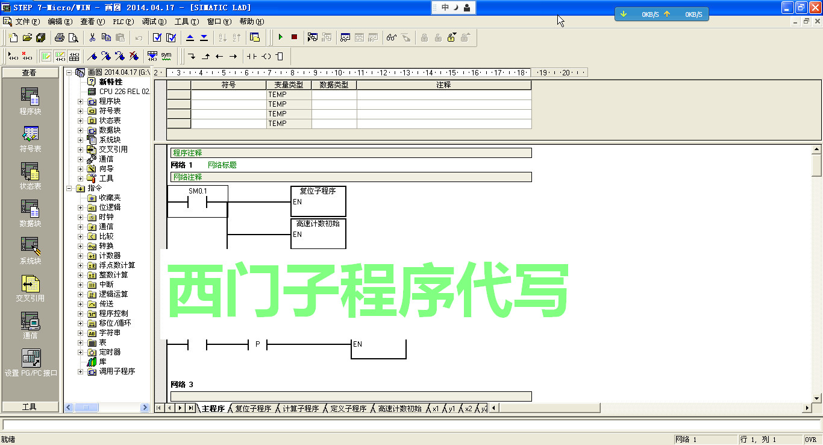Compile all using the double-page checkmark icon
The width and height of the screenshot is (823, 445).
(x=171, y=37)
